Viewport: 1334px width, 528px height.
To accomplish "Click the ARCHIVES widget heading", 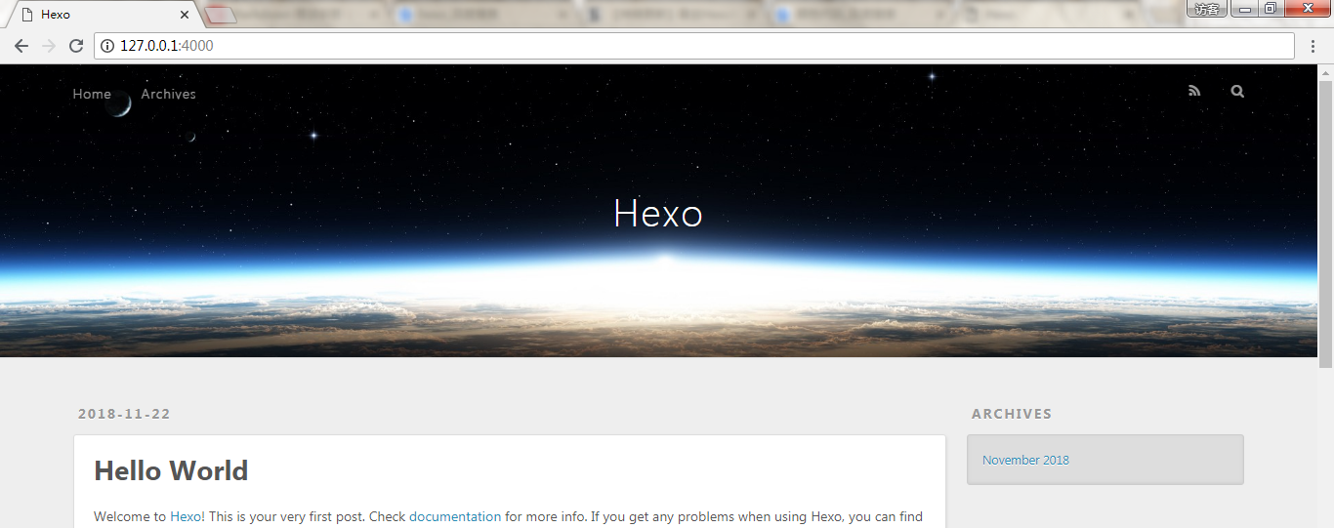I will tap(1012, 414).
